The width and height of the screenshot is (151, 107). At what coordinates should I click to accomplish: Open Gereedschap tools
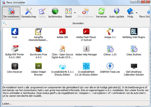pyautogui.click(x=29, y=13)
